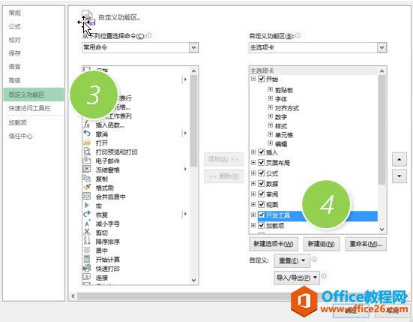
Task: Click the 重命名 button
Action: 366,244
